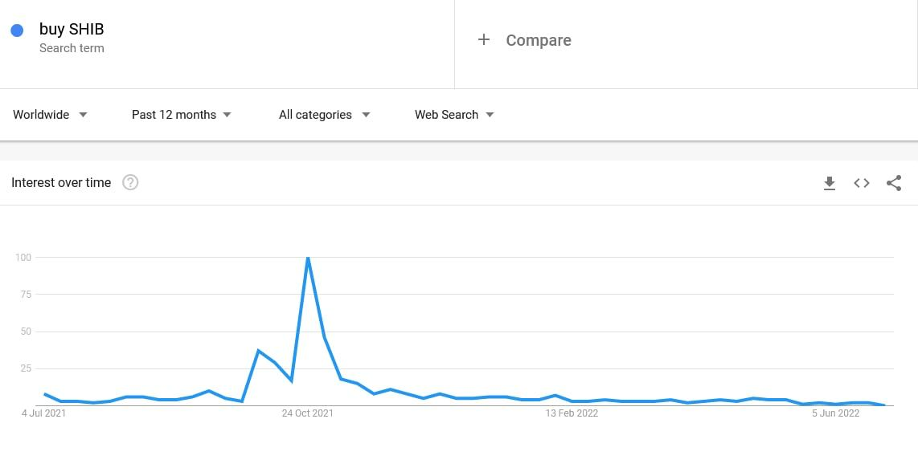Screen dimensions: 918x472
Task: Open the Past 12 months time range dropdown
Action: click(182, 115)
